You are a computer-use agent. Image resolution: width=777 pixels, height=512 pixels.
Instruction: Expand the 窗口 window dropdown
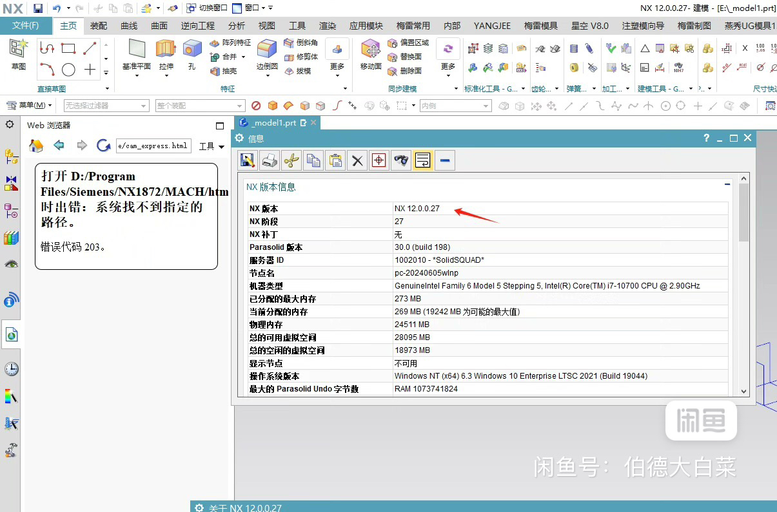(252, 8)
